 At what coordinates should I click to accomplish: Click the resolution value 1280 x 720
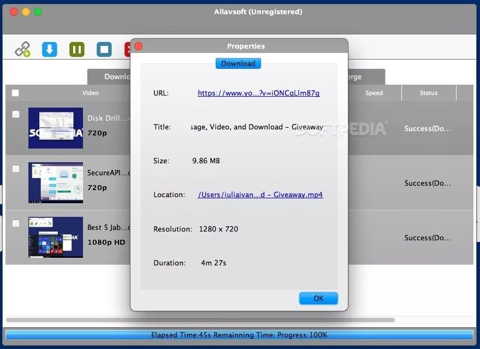click(x=218, y=229)
